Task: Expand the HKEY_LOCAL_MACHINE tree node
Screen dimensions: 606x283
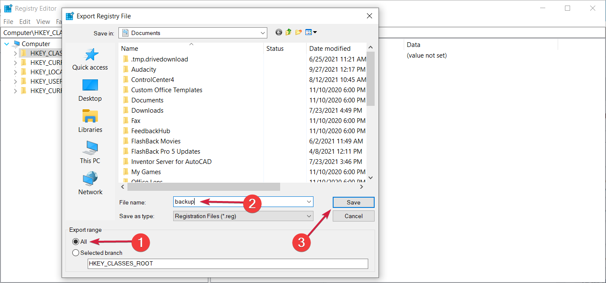Action: [x=15, y=72]
